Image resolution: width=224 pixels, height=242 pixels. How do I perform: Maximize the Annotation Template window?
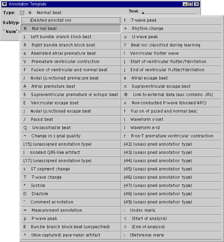coord(191,4)
